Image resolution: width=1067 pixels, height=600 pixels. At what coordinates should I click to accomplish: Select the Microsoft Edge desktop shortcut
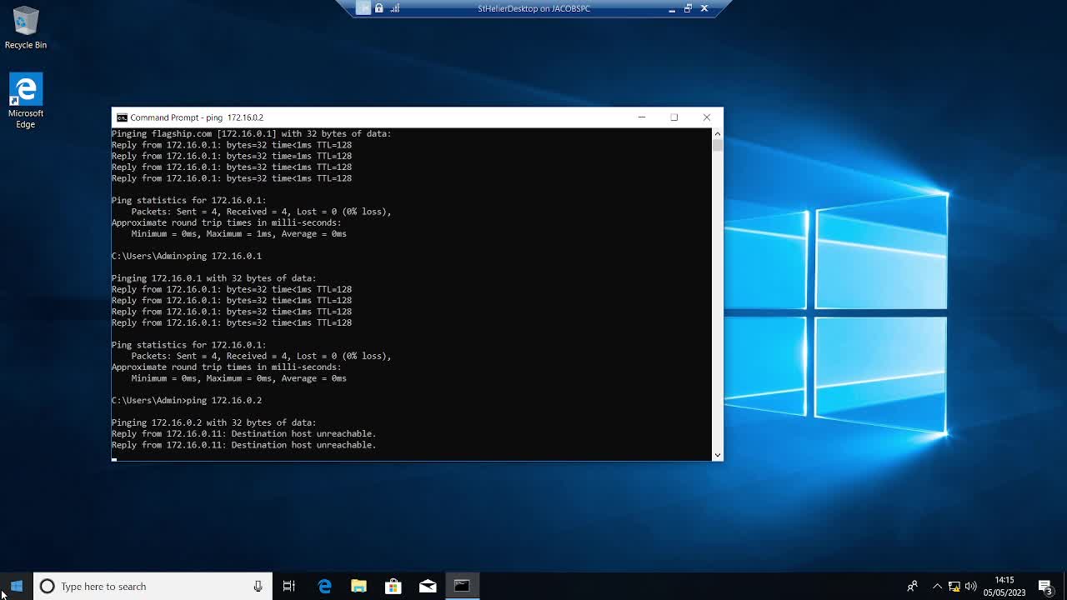26,101
